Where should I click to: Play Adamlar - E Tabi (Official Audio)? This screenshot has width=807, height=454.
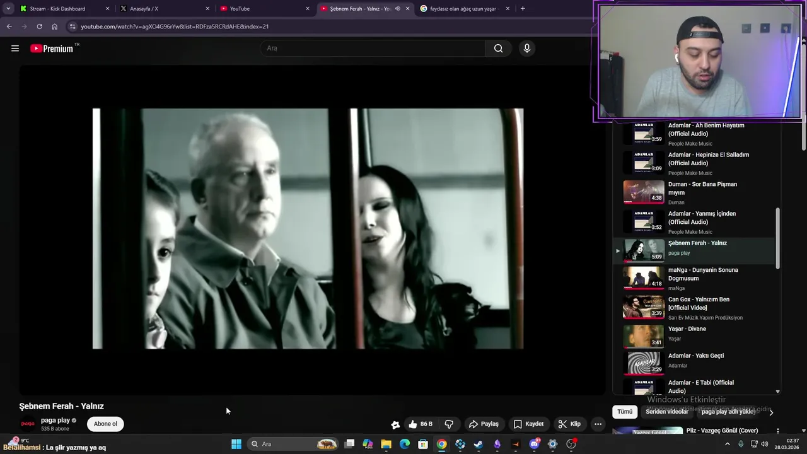[x=694, y=386]
